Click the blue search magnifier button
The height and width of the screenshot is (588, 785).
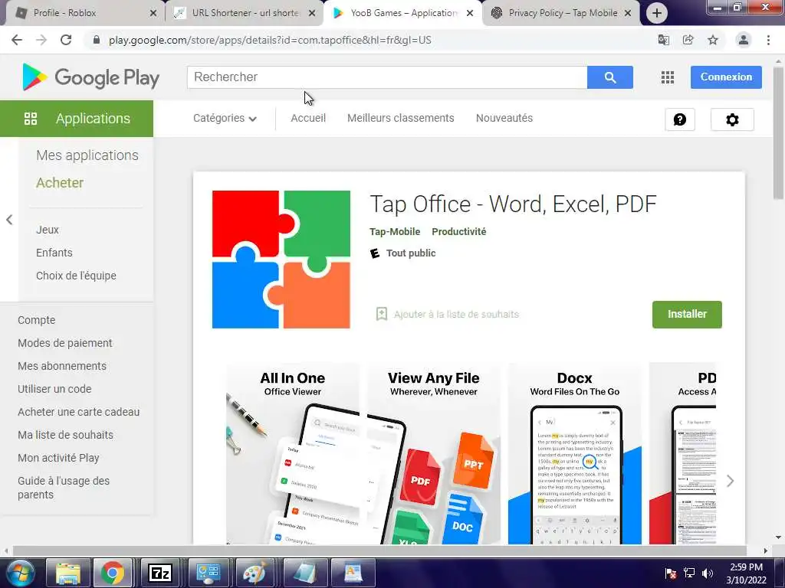click(x=609, y=77)
